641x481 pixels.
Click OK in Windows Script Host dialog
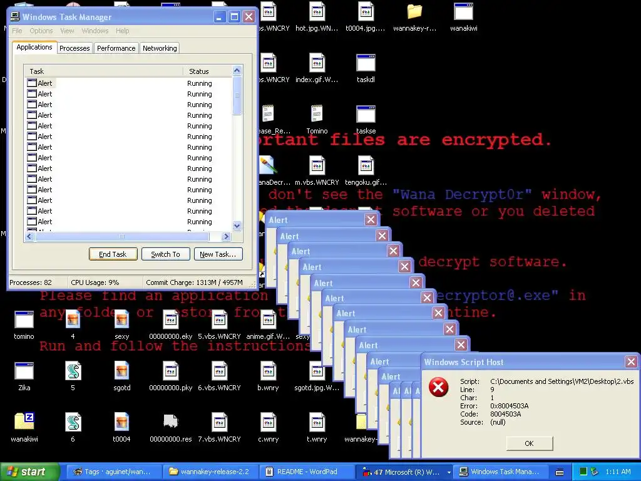530,443
